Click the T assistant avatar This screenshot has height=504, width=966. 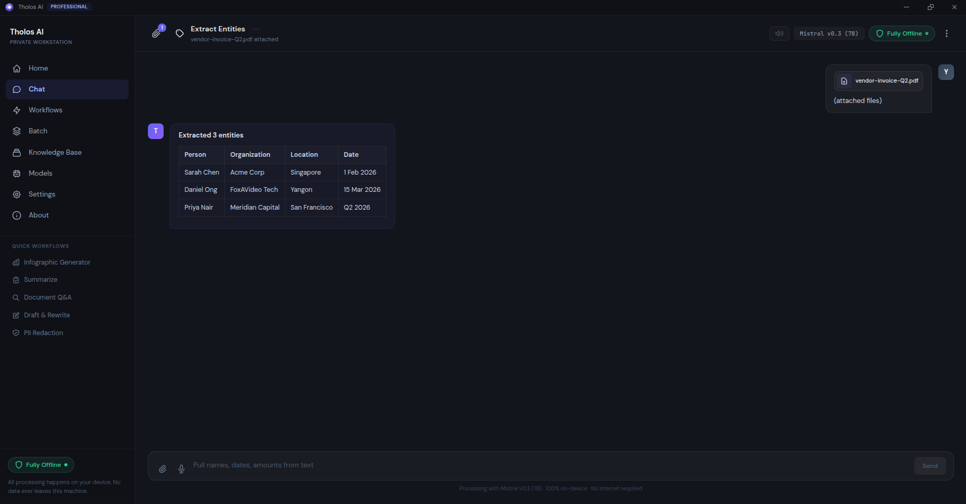coord(156,131)
